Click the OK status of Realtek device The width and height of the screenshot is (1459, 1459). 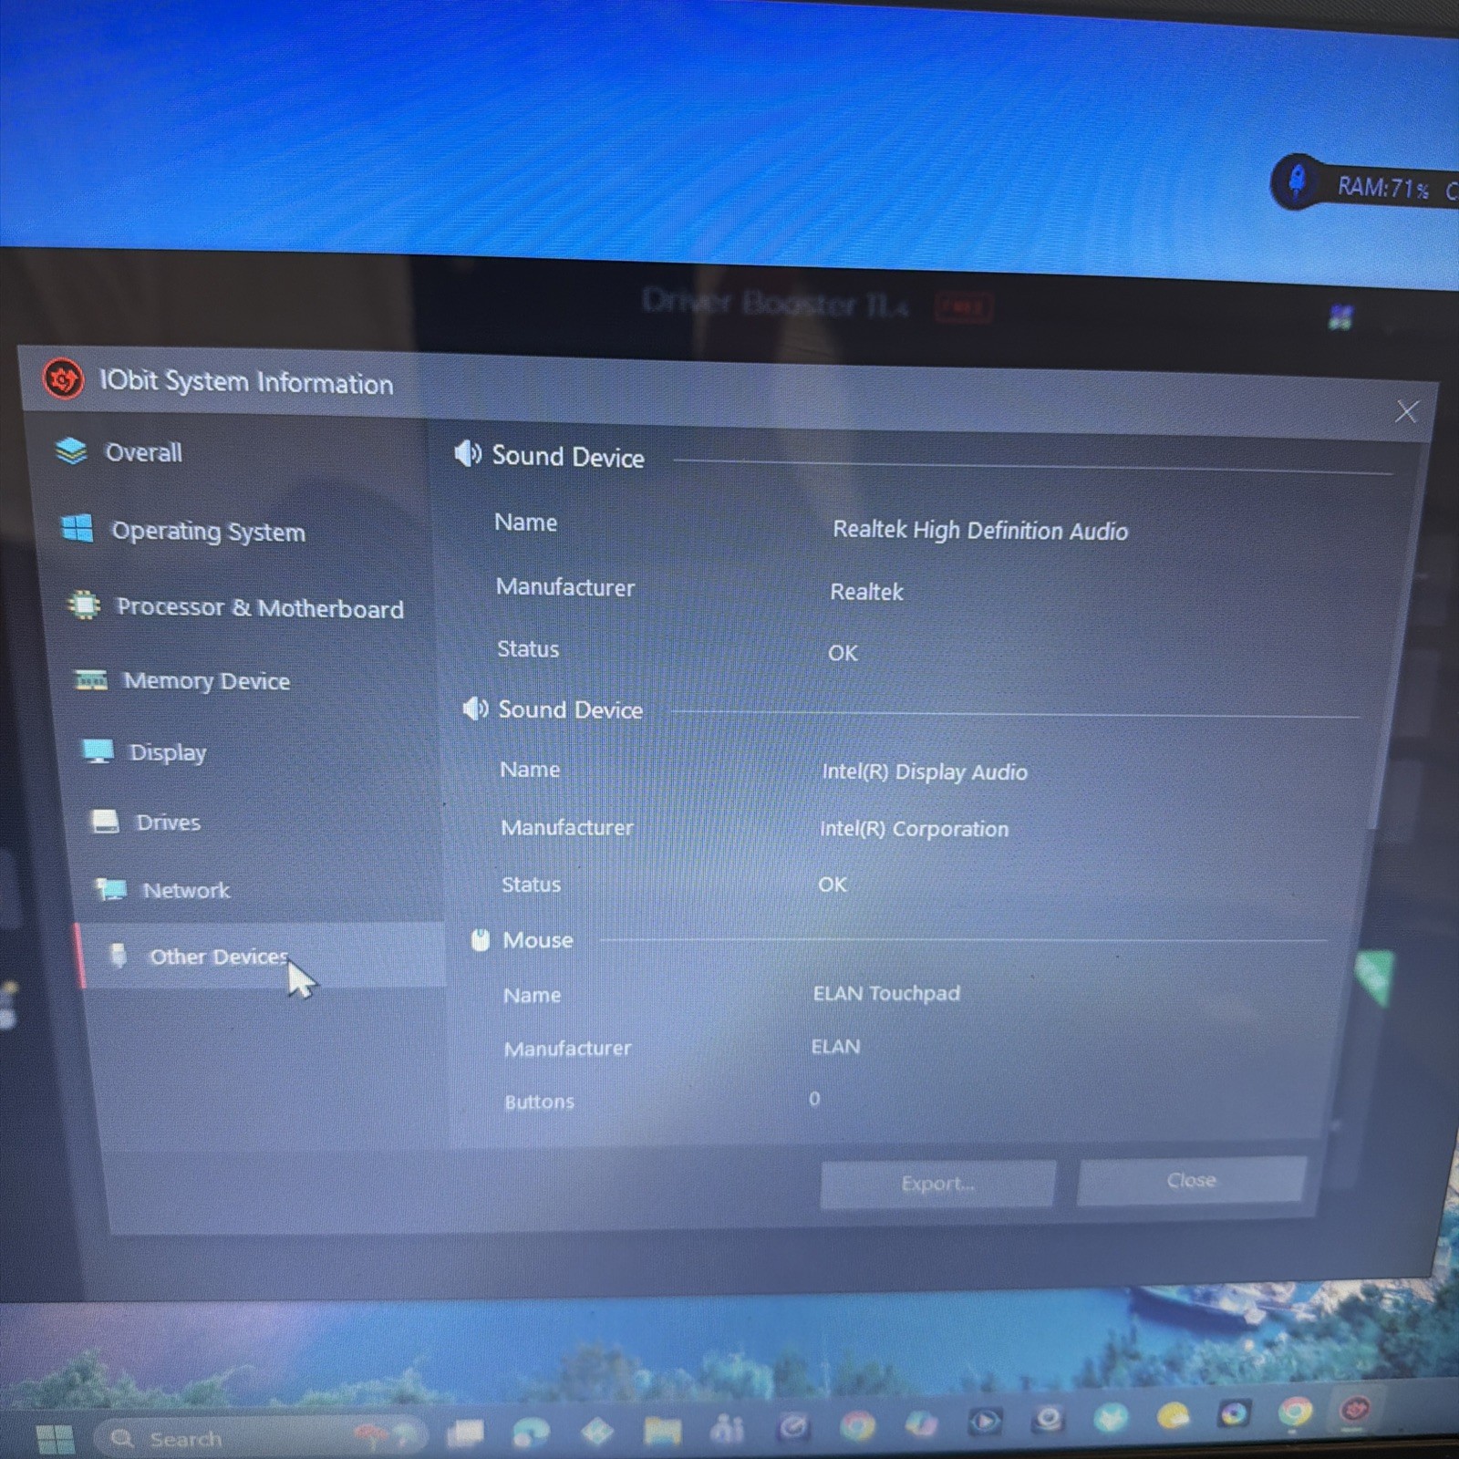843,653
